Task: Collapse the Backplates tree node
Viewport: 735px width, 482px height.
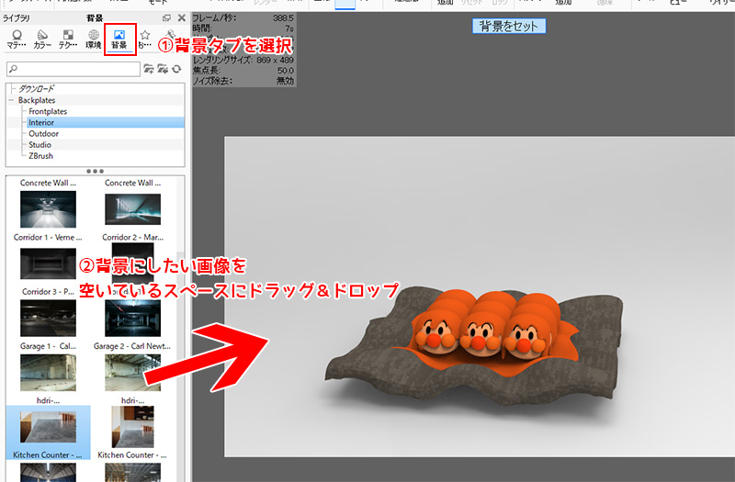Action: tap(11, 100)
